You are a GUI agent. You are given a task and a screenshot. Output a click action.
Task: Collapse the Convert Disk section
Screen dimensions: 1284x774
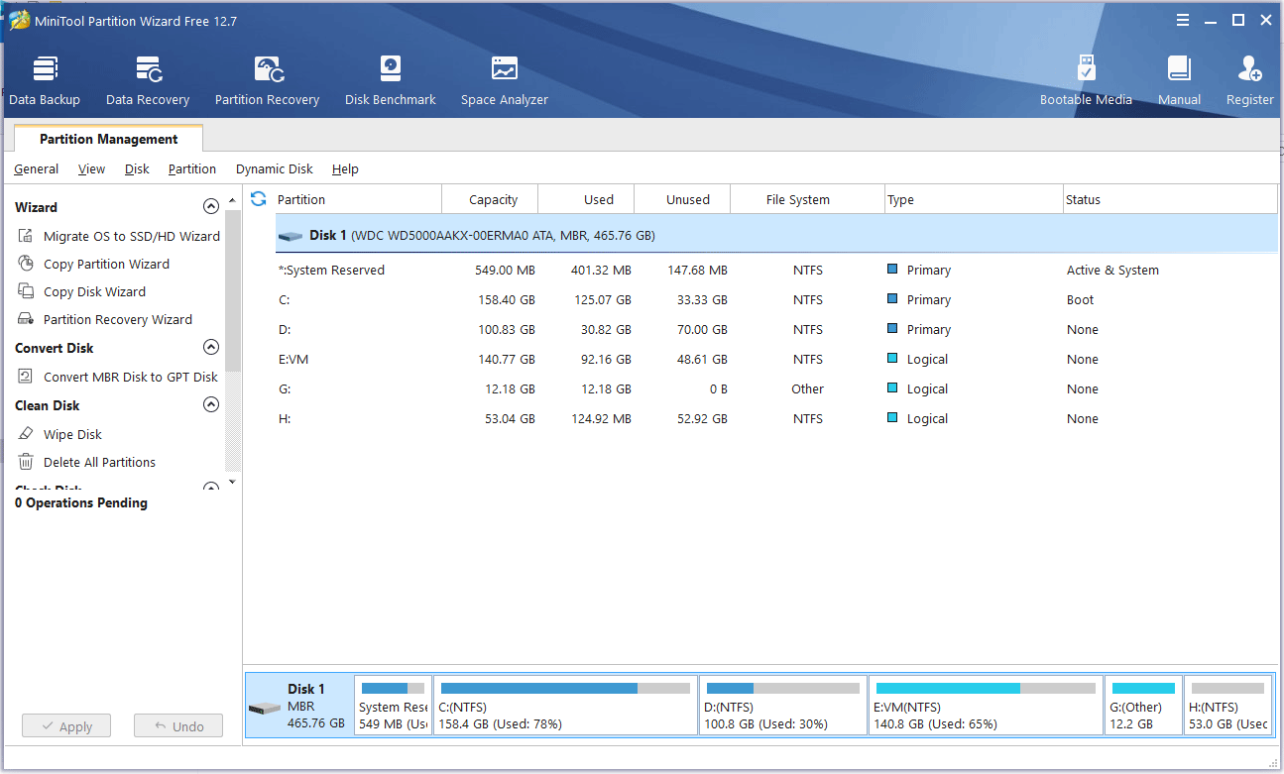(x=210, y=348)
